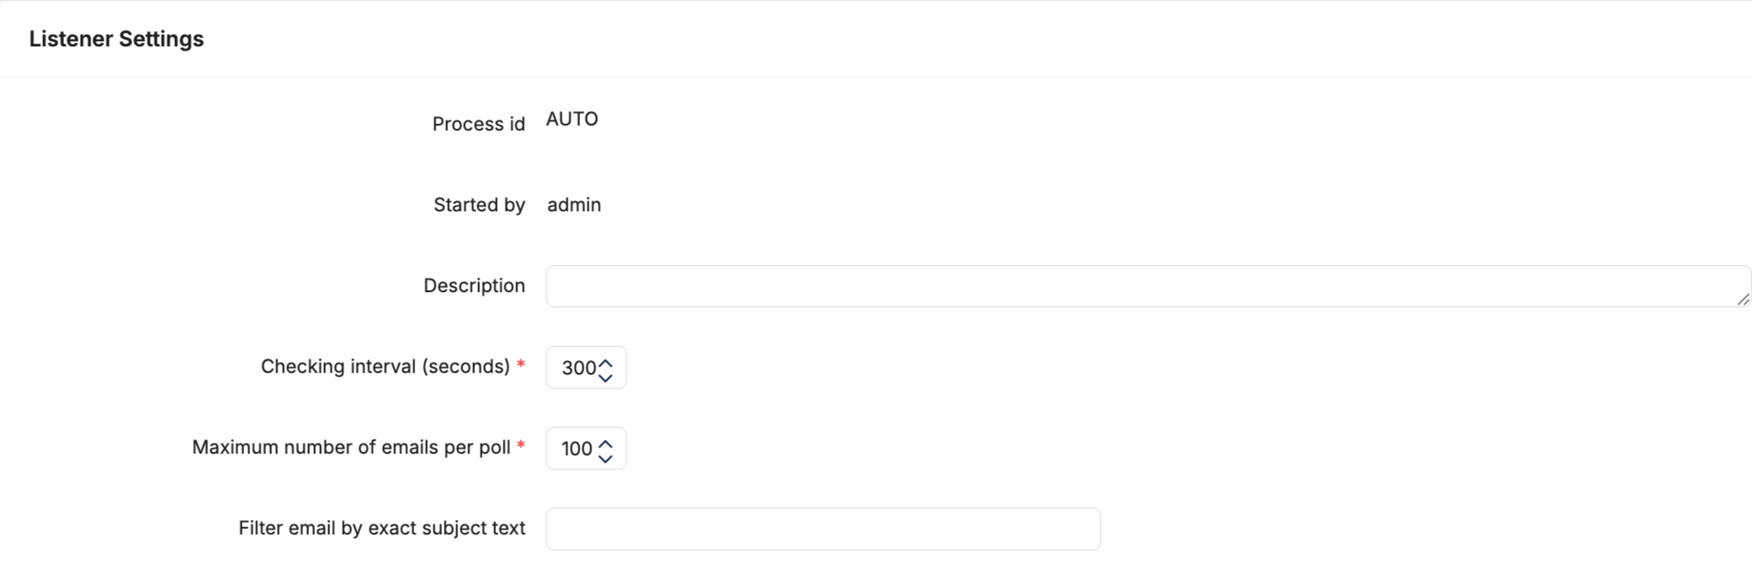
Task: Decrease the Checking interval with down arrow
Action: click(x=605, y=378)
